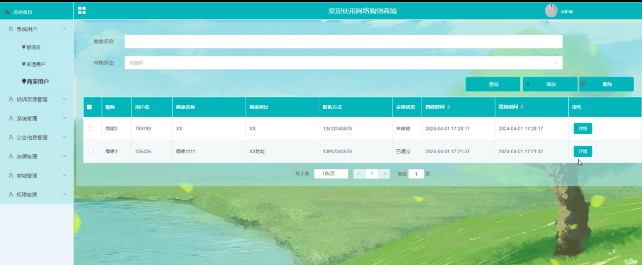Expand the 系统管理 chevron
This screenshot has height=265, width=642.
(64, 118)
